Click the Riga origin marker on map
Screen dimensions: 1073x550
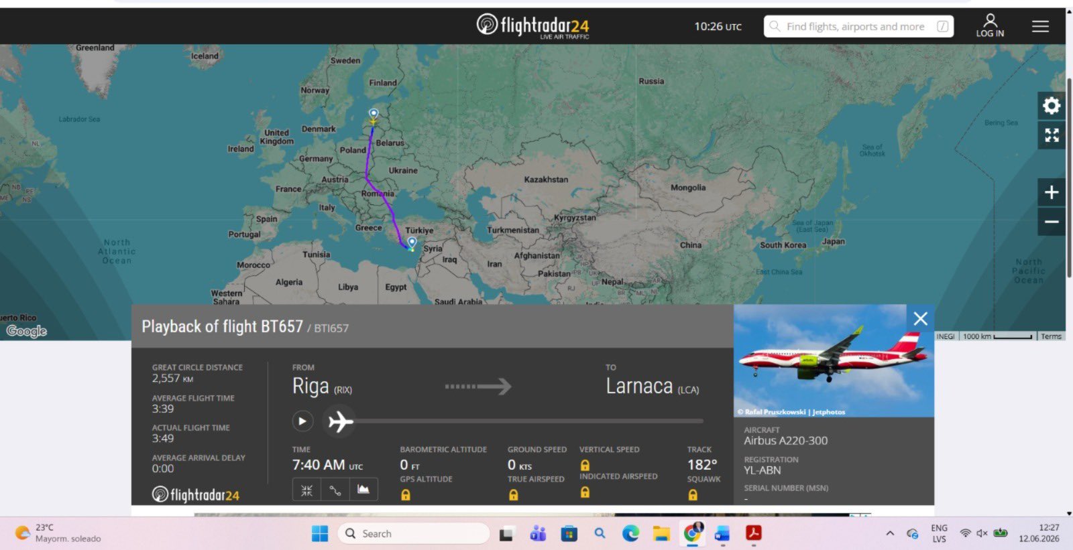tap(374, 115)
